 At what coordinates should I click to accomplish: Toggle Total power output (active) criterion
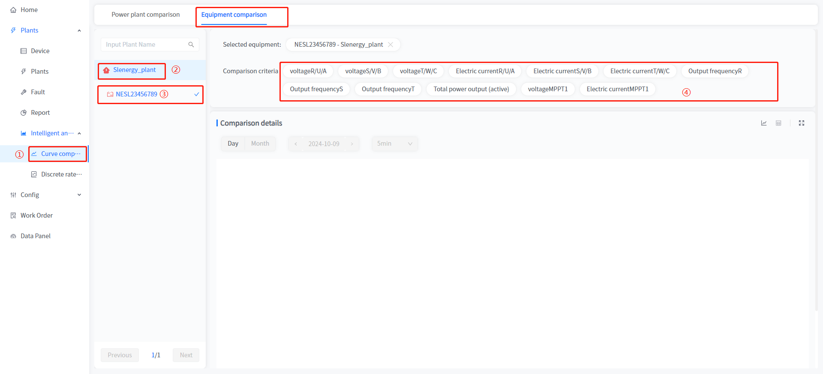(x=471, y=89)
